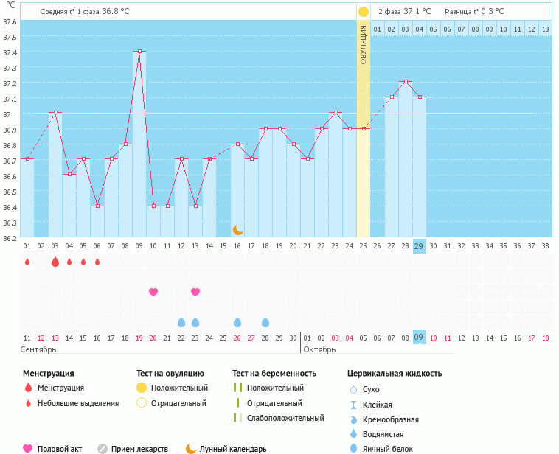Click the grey pill icon for Прием лекарств

(x=103, y=448)
